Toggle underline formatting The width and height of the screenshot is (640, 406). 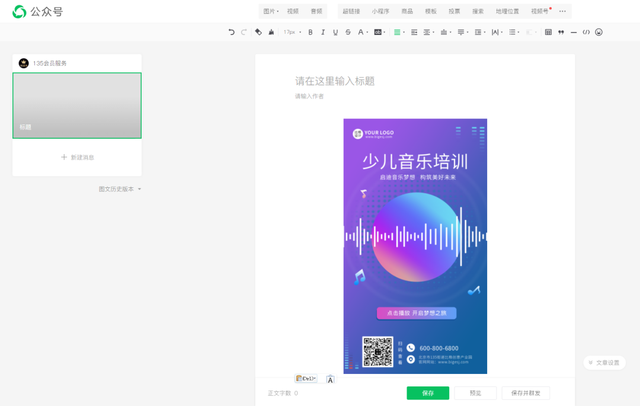335,32
